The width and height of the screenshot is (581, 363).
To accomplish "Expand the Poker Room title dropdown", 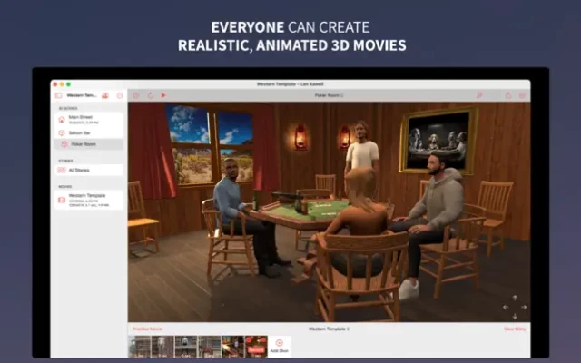I will (329, 95).
